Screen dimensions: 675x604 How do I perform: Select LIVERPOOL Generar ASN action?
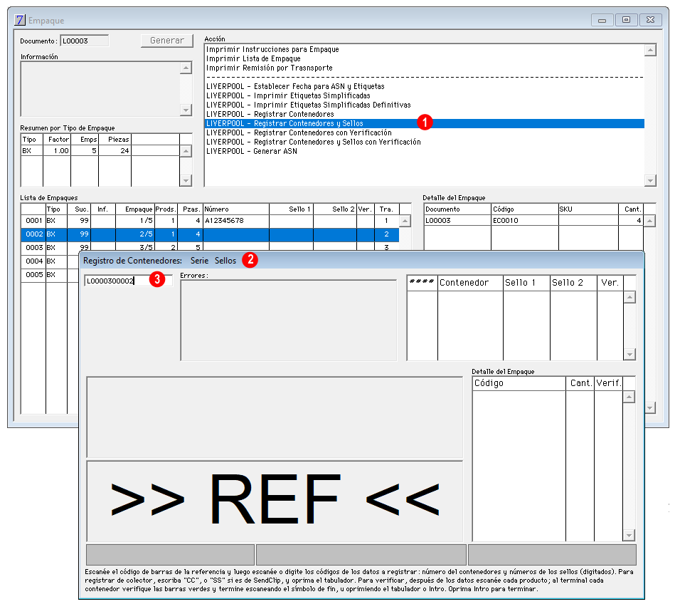point(251,151)
